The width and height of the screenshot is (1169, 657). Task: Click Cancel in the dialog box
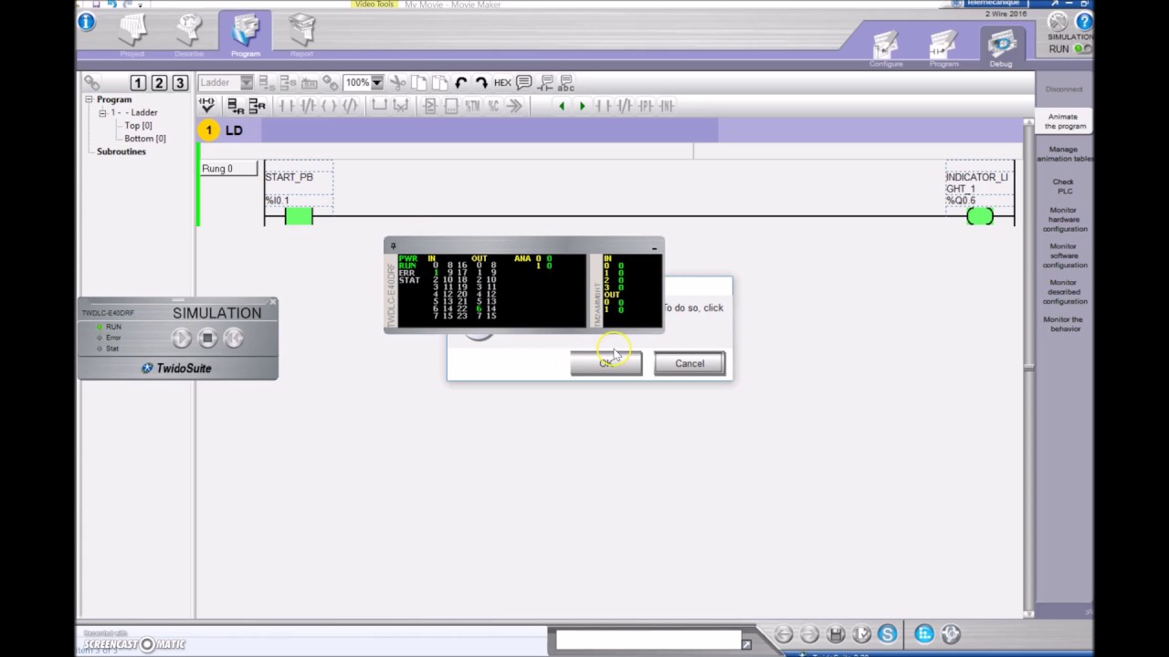click(x=690, y=363)
